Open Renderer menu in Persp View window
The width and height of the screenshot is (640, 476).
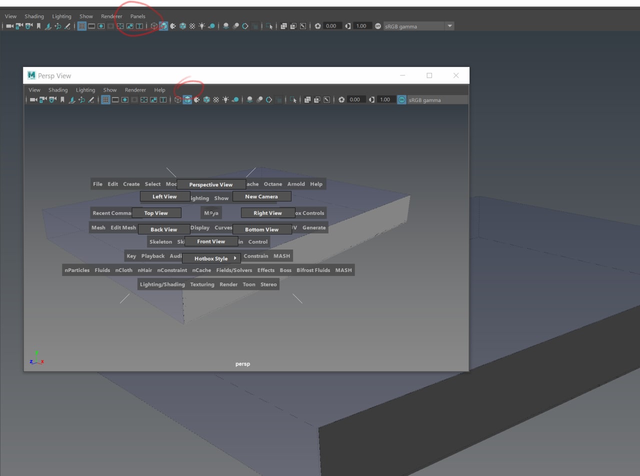(135, 90)
